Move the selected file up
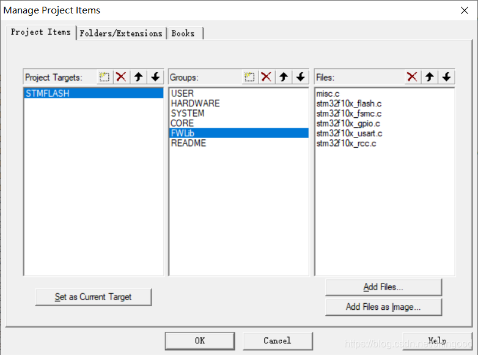Image resolution: width=478 pixels, height=355 pixels. (430, 77)
